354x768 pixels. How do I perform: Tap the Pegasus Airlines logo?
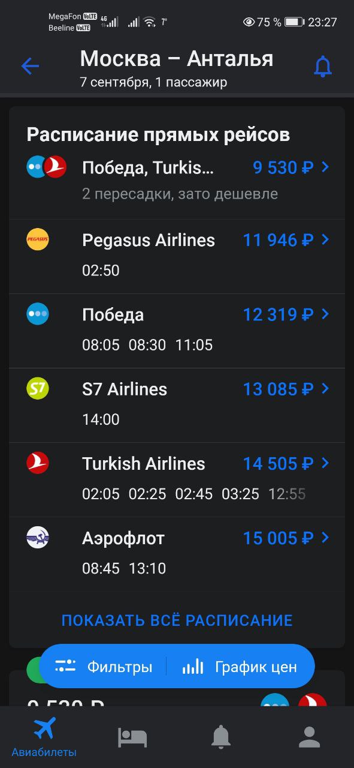(38, 239)
